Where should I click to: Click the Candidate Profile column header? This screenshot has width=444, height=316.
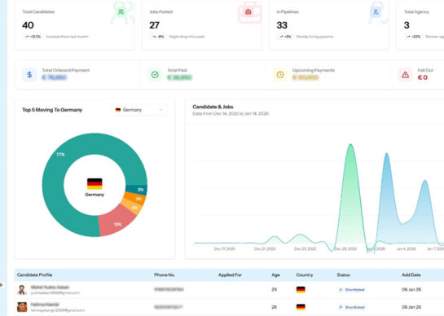pyautogui.click(x=34, y=275)
